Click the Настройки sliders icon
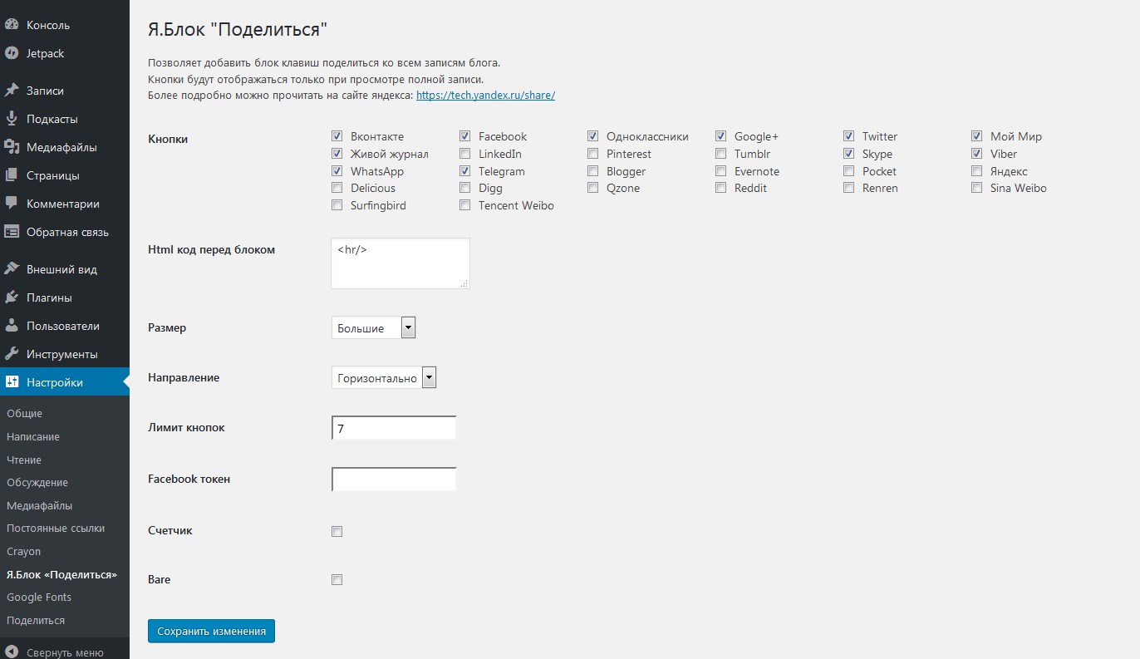 [12, 382]
